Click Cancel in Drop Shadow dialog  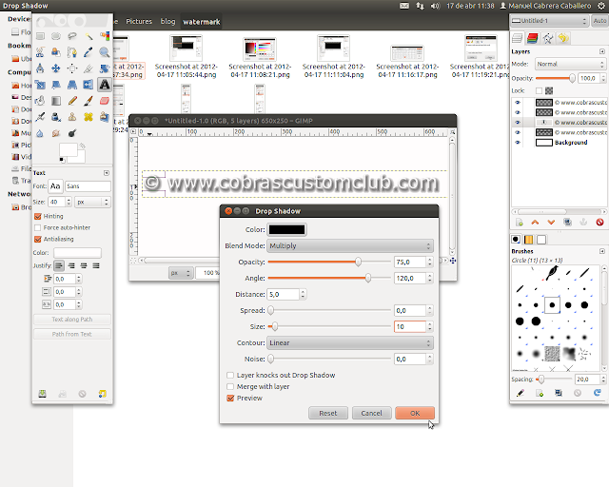pos(371,413)
